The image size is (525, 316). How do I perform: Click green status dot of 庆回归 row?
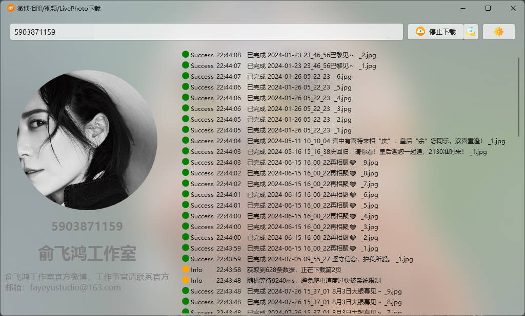tap(186, 151)
